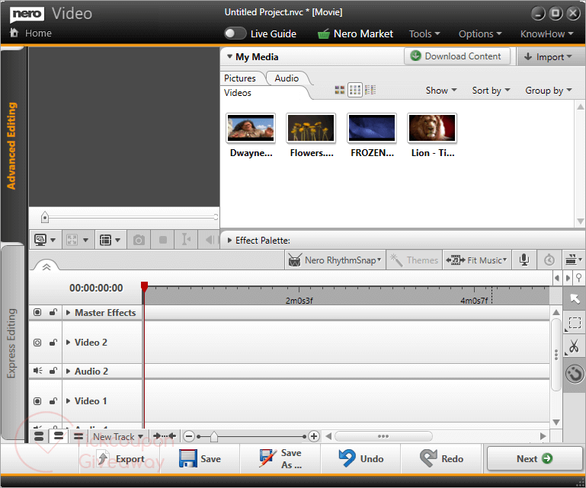Open the Group by dropdown

[549, 91]
